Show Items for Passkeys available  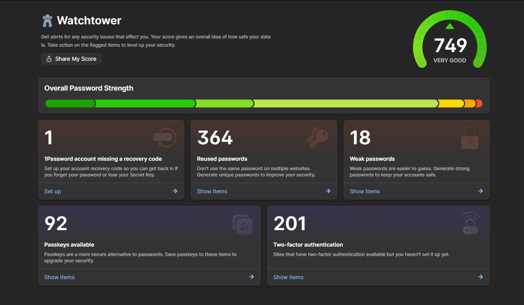click(149, 277)
